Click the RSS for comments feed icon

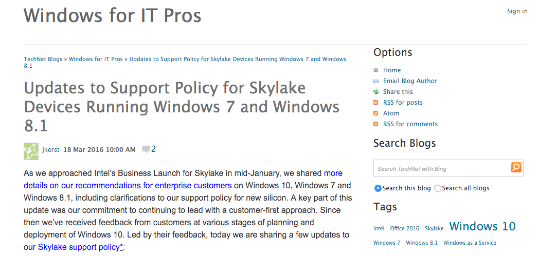click(376, 124)
